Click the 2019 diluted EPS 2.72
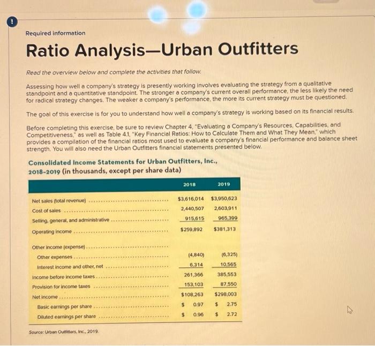 (232, 314)
